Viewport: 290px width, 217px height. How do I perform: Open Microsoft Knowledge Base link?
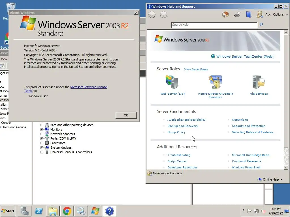click(250, 155)
